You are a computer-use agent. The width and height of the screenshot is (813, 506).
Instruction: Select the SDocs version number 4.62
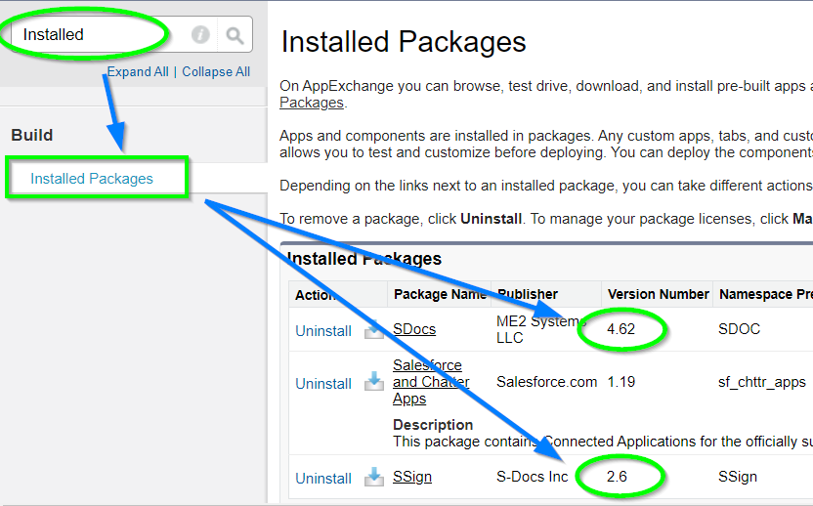(620, 328)
